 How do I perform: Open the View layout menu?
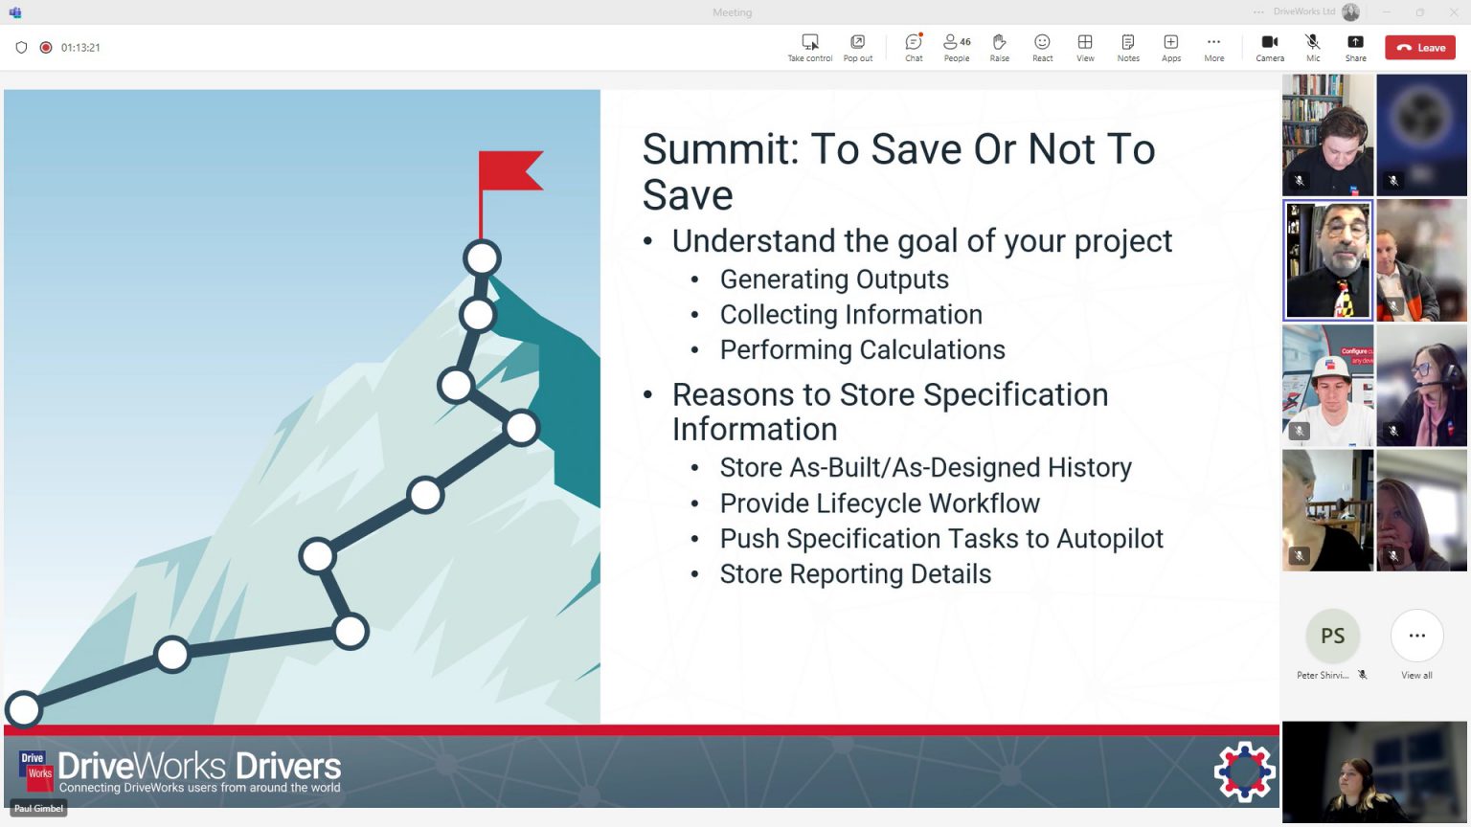click(x=1084, y=47)
